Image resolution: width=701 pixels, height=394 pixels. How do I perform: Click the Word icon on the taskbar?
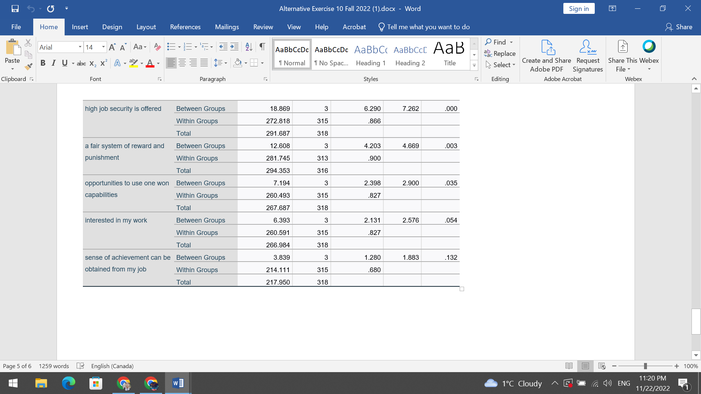pyautogui.click(x=178, y=383)
